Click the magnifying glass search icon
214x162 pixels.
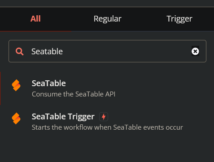[20, 52]
